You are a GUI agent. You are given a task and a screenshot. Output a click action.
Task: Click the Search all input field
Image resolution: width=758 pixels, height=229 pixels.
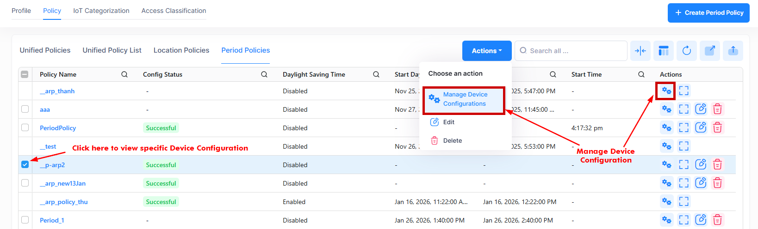[x=574, y=51]
